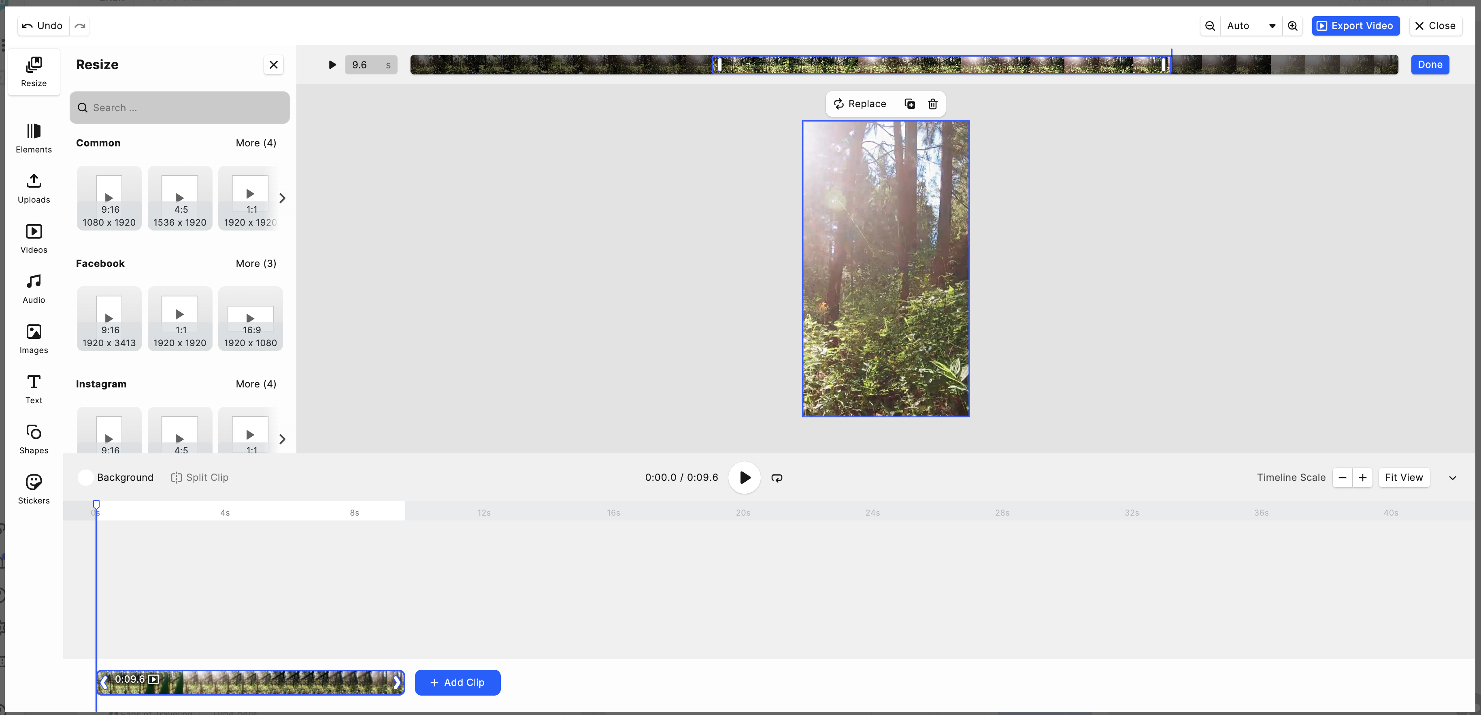Open the Images panel
Image resolution: width=1481 pixels, height=715 pixels.
point(33,338)
